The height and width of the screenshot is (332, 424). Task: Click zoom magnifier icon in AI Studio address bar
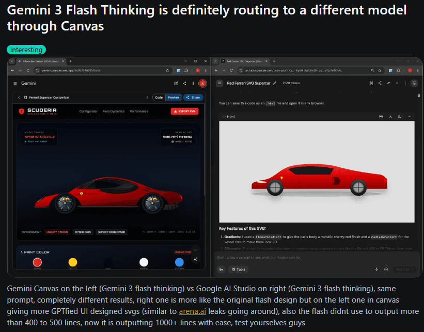[373, 70]
